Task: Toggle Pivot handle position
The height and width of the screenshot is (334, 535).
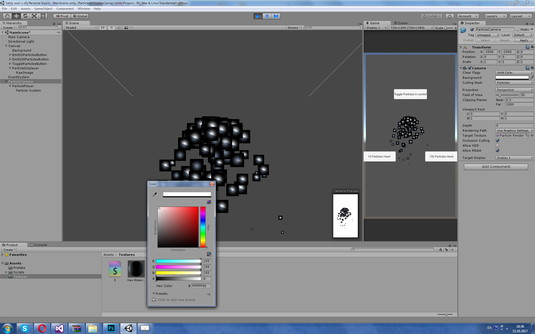Action: pyautogui.click(x=62, y=16)
